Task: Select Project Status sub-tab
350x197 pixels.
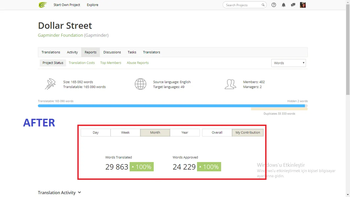Action: [53, 63]
